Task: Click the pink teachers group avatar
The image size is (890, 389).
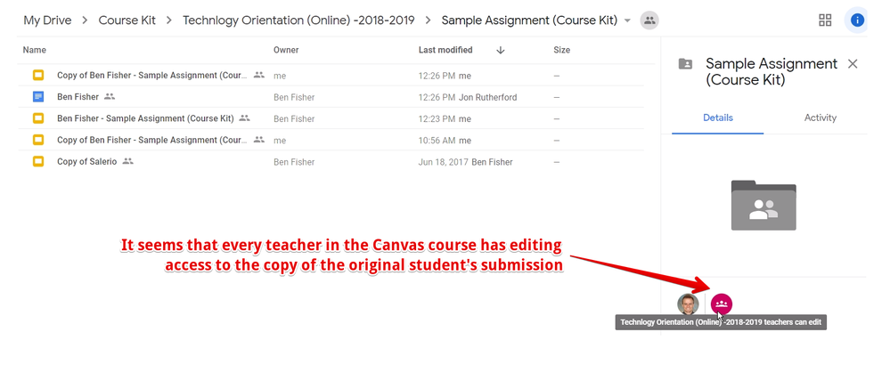Action: tap(721, 304)
